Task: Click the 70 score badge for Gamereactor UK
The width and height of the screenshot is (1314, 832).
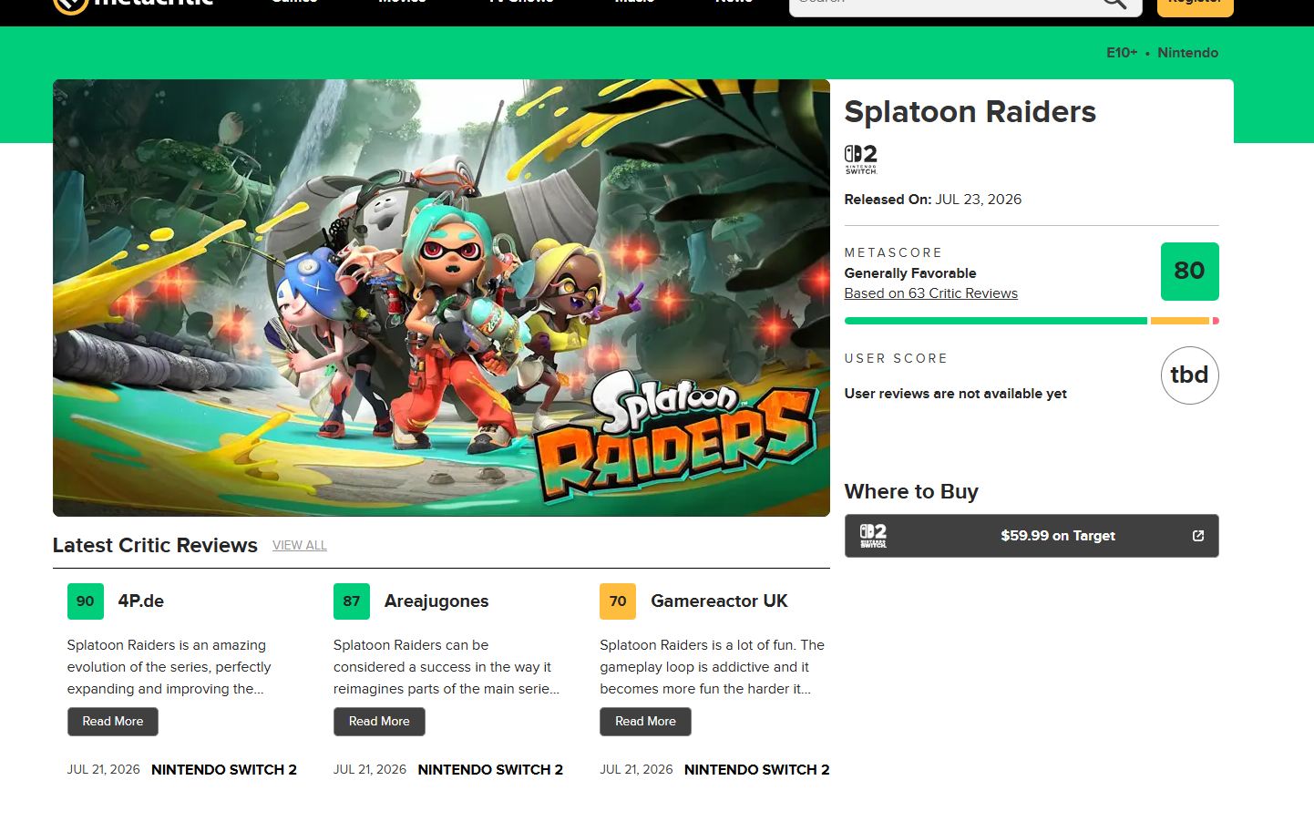Action: [x=618, y=601]
